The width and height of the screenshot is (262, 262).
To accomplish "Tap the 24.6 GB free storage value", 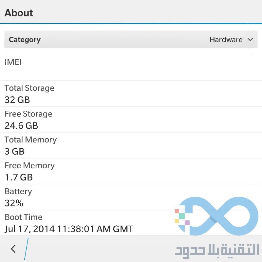I will pyautogui.click(x=21, y=126).
